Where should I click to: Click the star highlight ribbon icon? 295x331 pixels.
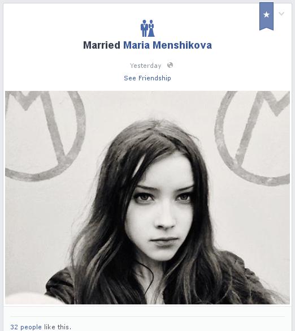pos(266,16)
